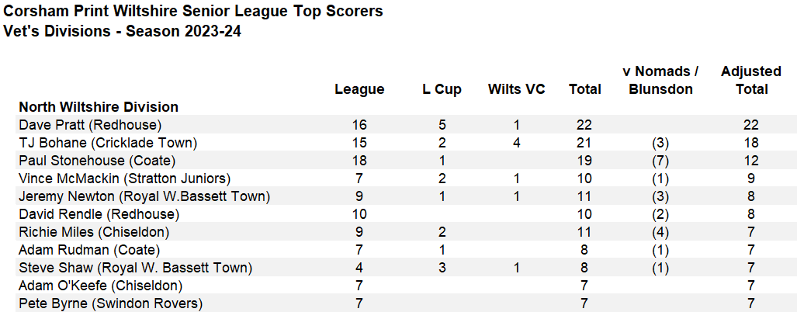Click the Vet's Divisions Season 2023-24 subtitle
The height and width of the screenshot is (312, 797).
click(x=128, y=32)
